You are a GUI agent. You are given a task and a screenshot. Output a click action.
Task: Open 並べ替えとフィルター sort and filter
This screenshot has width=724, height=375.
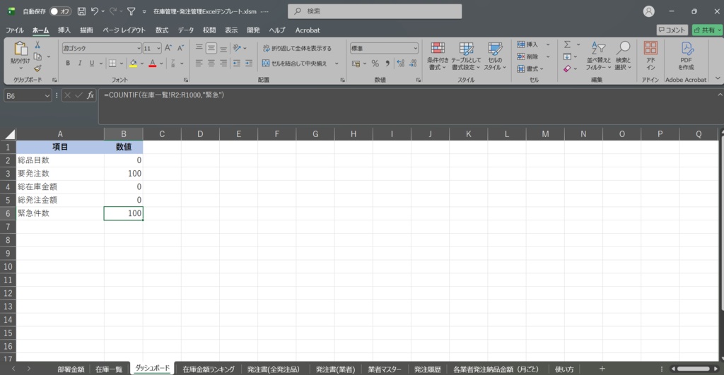[x=599, y=56]
